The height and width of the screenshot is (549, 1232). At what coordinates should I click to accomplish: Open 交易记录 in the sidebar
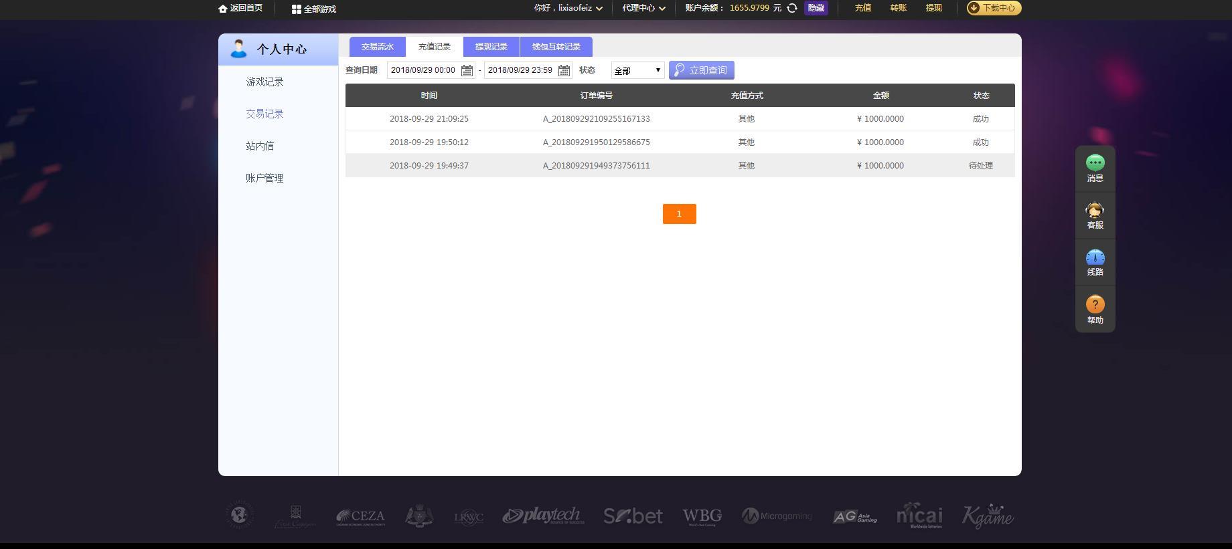(x=264, y=114)
